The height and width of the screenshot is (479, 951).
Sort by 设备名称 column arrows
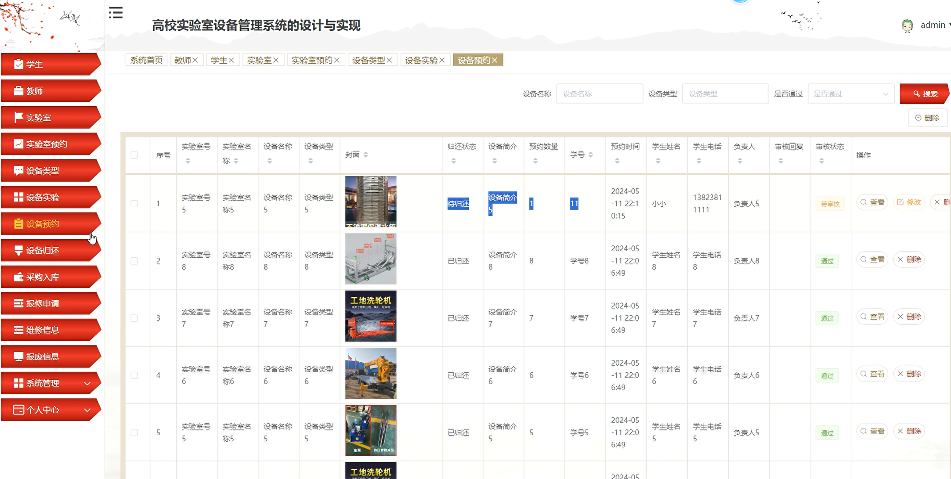click(270, 161)
